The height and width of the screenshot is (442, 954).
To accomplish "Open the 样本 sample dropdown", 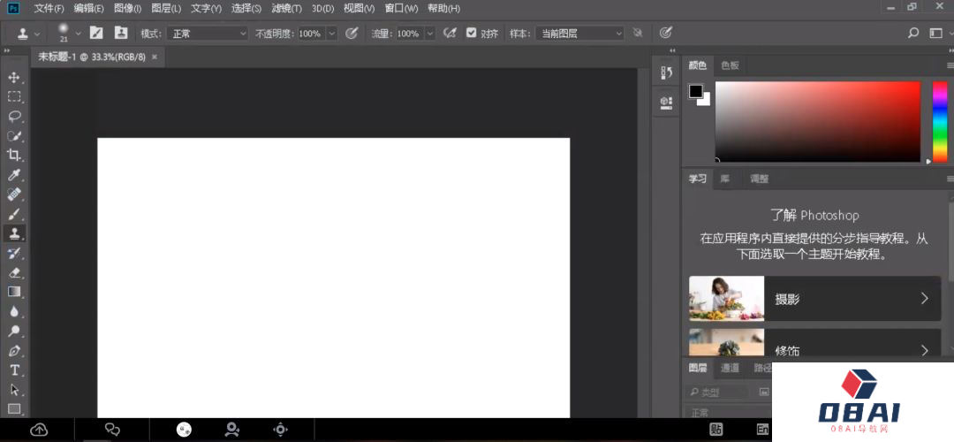I will pos(579,34).
